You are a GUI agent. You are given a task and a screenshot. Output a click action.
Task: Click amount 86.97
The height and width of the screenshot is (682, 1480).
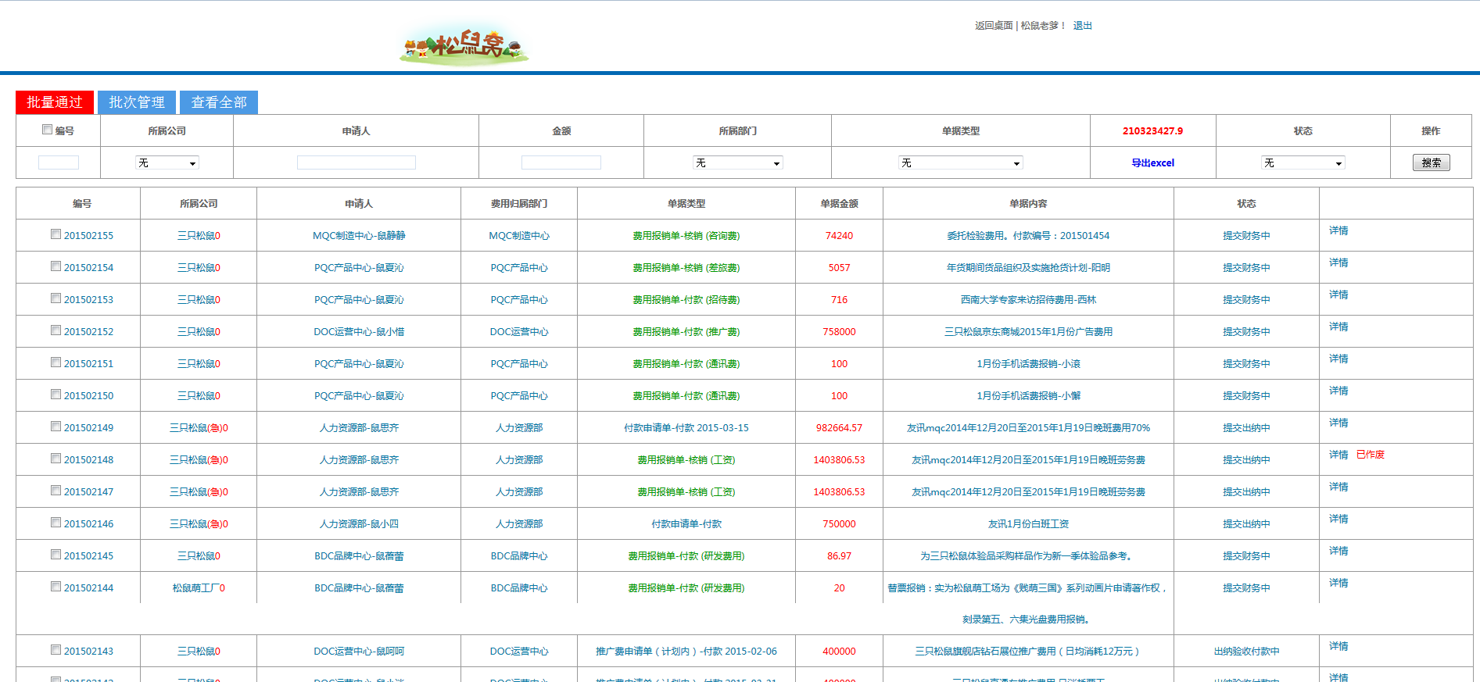click(839, 556)
